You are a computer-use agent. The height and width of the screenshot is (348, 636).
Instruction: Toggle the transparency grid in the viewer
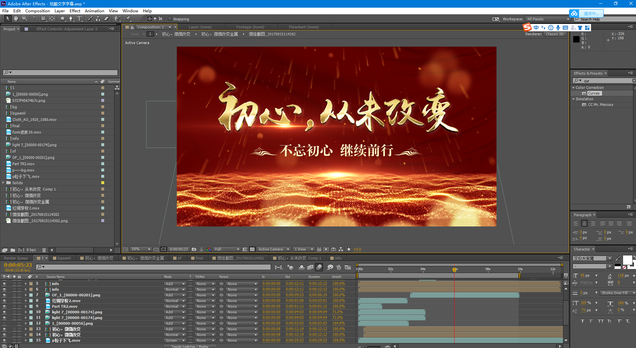click(x=252, y=249)
